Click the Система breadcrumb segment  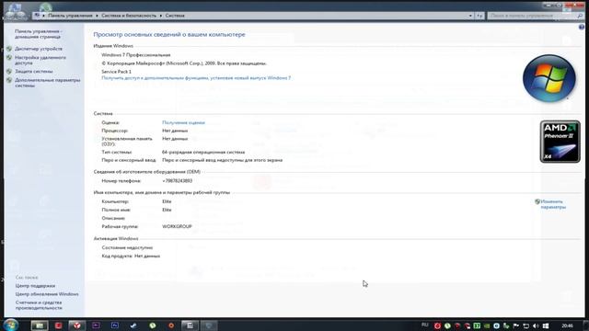pos(175,16)
